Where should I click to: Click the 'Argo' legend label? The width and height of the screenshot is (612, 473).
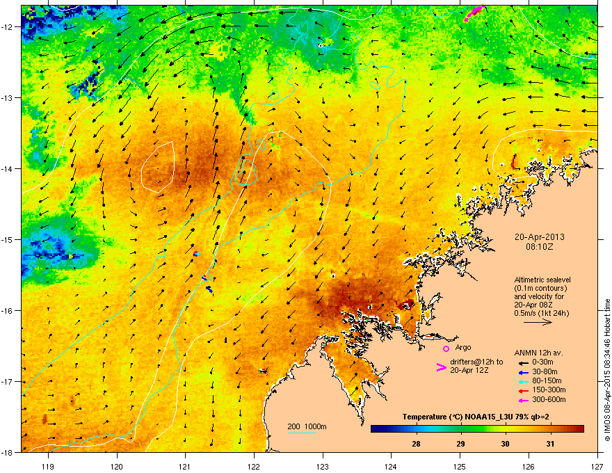coord(463,347)
